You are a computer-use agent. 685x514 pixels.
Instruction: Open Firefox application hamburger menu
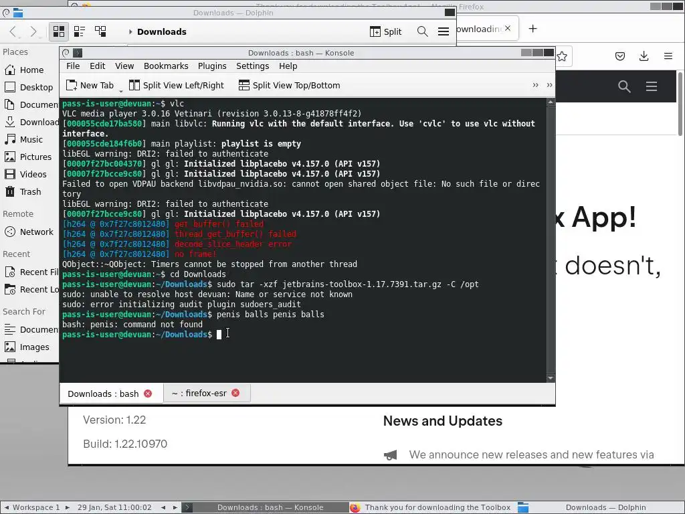(668, 56)
